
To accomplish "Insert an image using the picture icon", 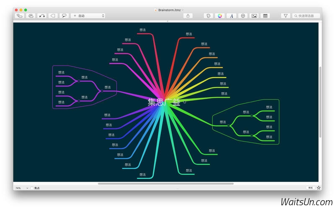I will pyautogui.click(x=254, y=16).
